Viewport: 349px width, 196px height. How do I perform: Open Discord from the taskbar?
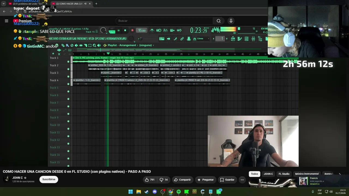pos(155,192)
